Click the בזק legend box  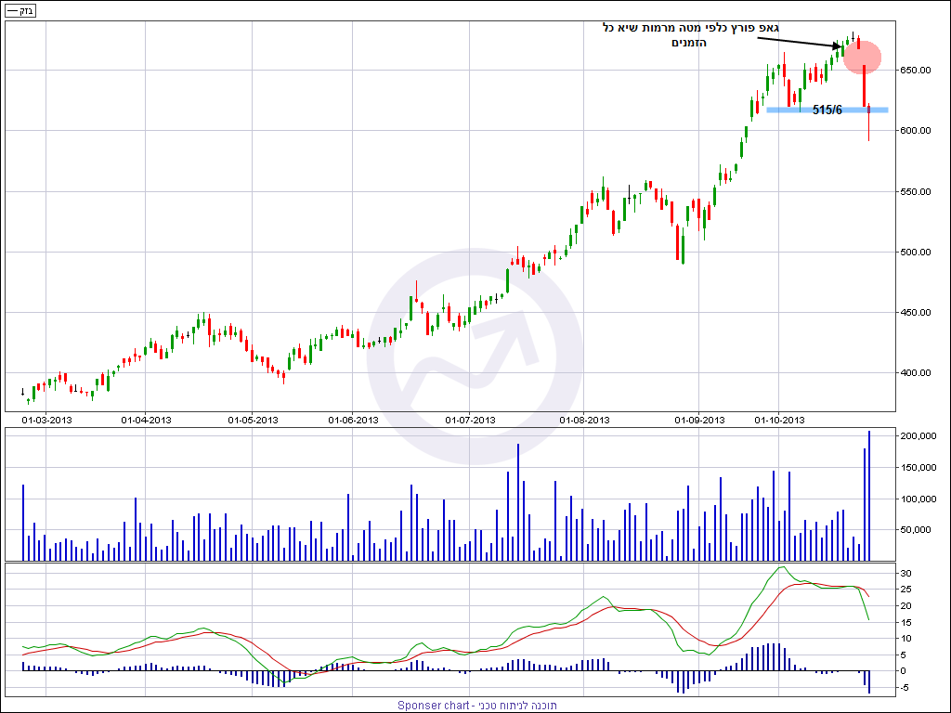click(x=20, y=11)
